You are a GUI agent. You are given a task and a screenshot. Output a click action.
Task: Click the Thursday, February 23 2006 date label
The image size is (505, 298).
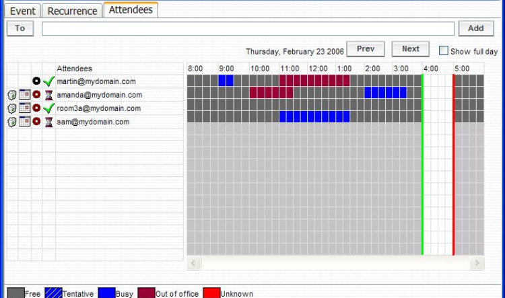click(295, 52)
